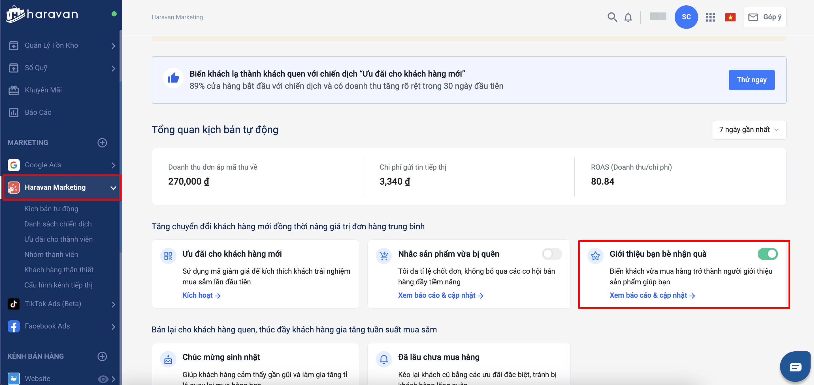This screenshot has height=385, width=814.
Task: Open Khách hàng thân thiết submenu
Action: pos(59,270)
